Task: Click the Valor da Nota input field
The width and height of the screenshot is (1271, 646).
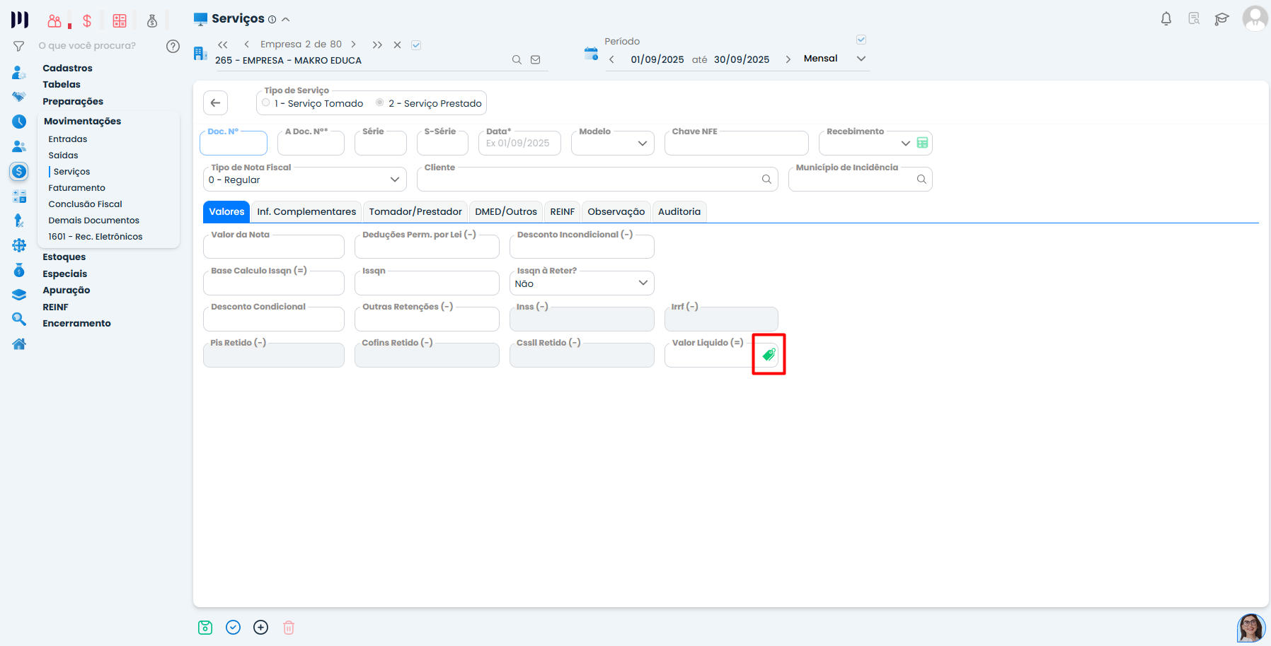Action: click(x=273, y=247)
